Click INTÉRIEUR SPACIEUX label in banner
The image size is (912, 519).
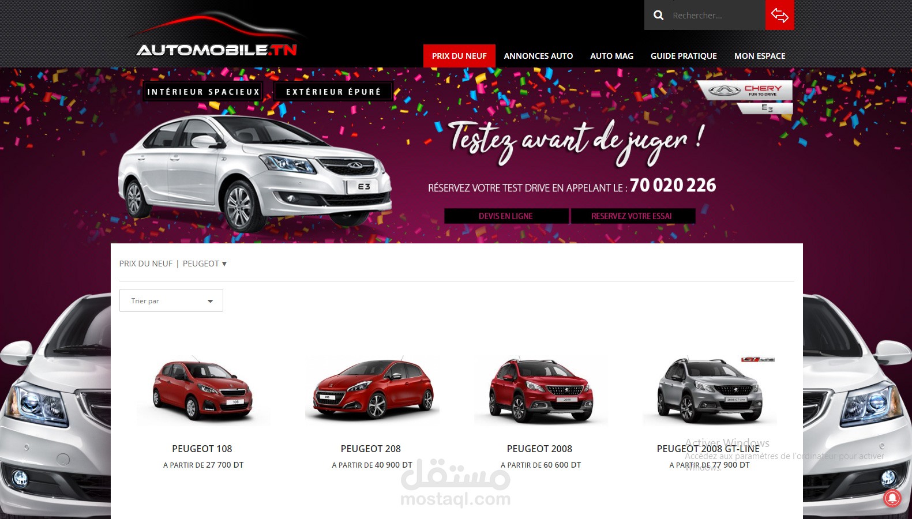coord(203,92)
